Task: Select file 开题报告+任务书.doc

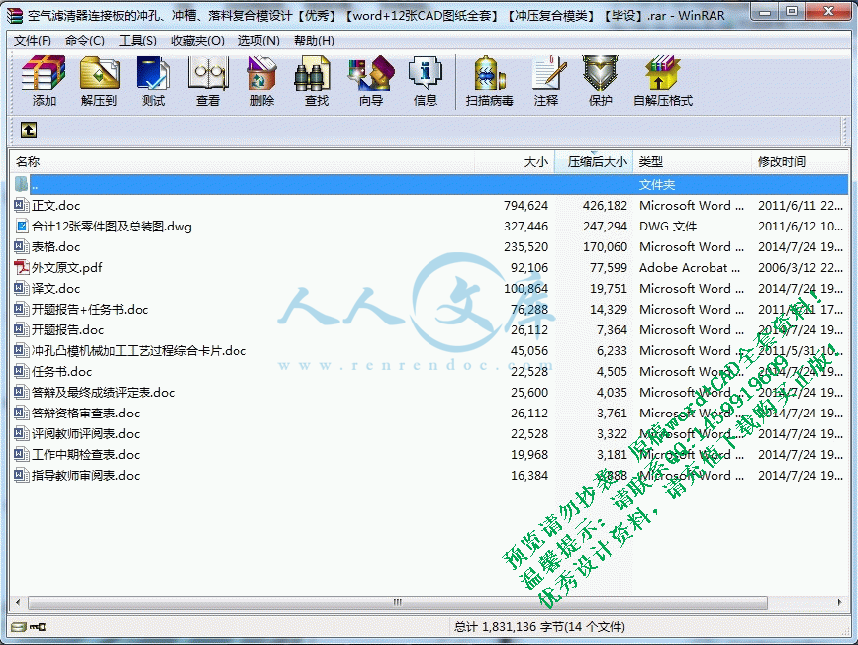Action: point(90,309)
